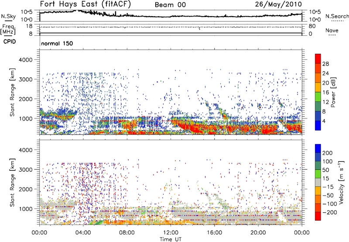349x242 pixels.
Task: Select the "12" power colorbar label
Action: click(x=325, y=102)
